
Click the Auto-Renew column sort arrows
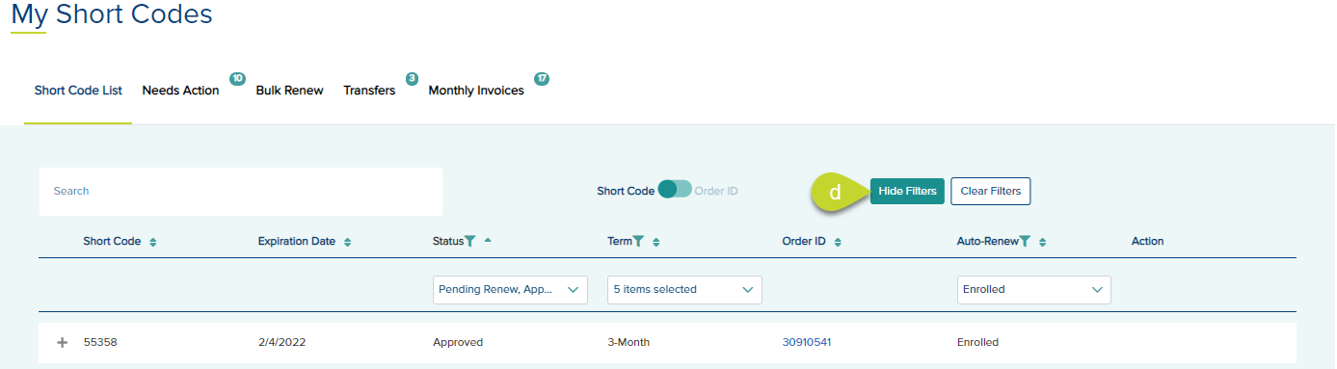pyautogui.click(x=1043, y=242)
